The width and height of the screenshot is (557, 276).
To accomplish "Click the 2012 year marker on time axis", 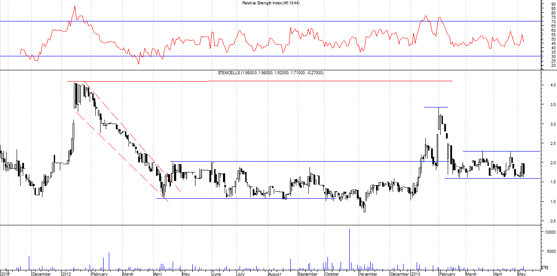I will 66,274.
